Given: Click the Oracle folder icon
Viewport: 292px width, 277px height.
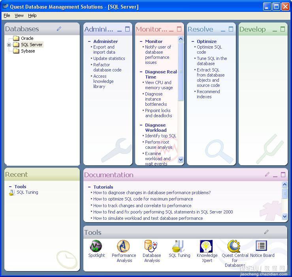Looking at the screenshot, I should coord(16,38).
